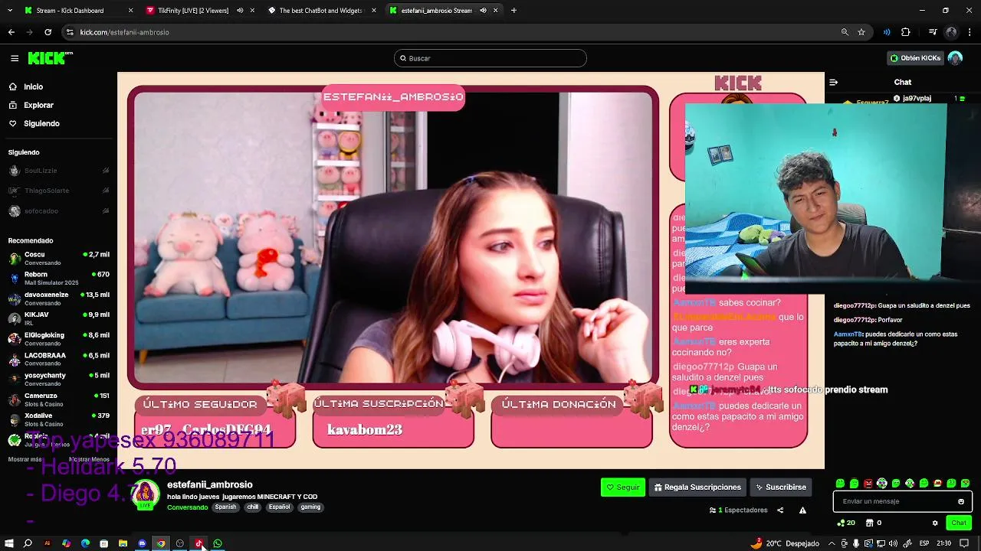The image size is (981, 551).
Task: Open Windows Start menu
Action: [x=9, y=543]
